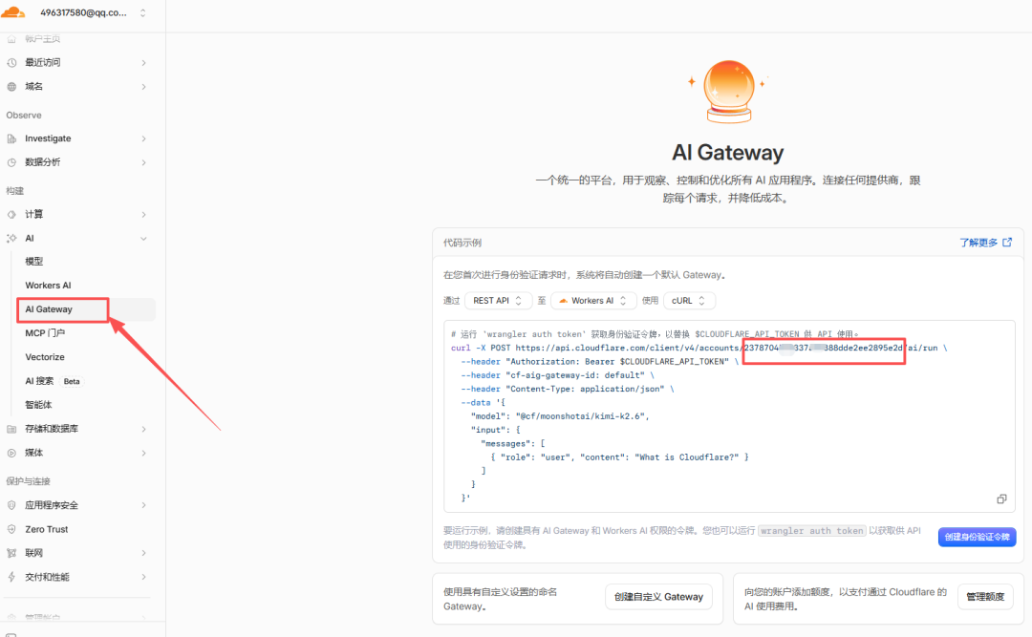Click the 代码示例 heading
This screenshot has height=637, width=1032.
(462, 243)
